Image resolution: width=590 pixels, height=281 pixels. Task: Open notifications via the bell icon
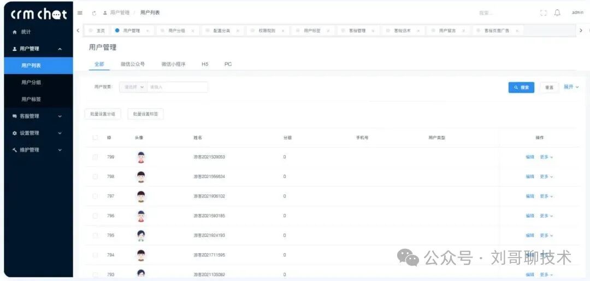pyautogui.click(x=557, y=13)
